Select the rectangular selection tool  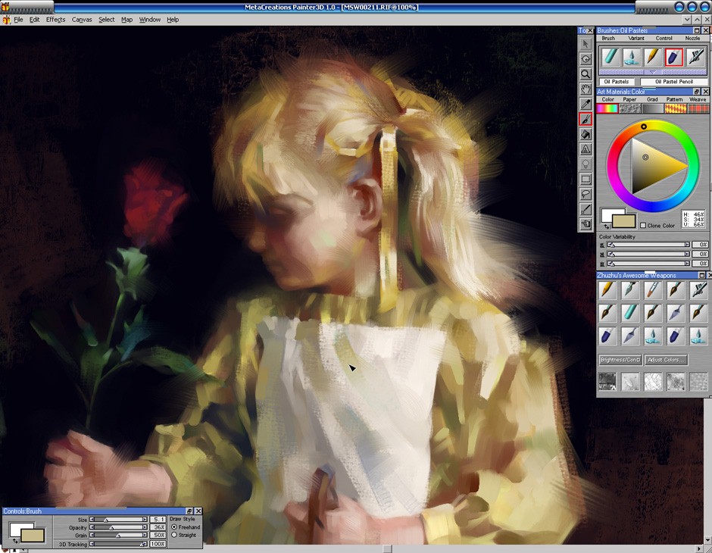pos(586,179)
